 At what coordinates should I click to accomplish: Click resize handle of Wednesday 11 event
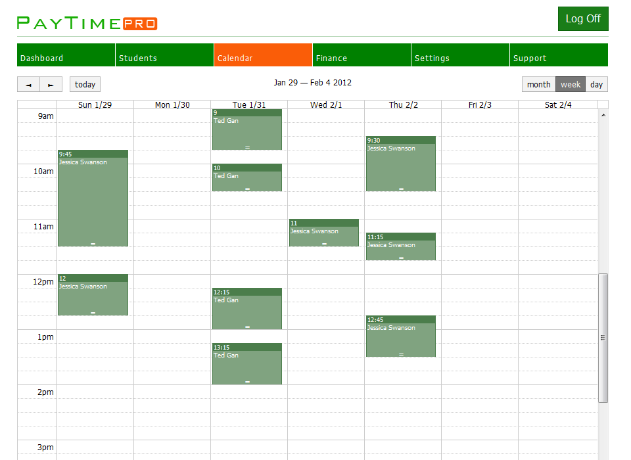click(x=324, y=244)
